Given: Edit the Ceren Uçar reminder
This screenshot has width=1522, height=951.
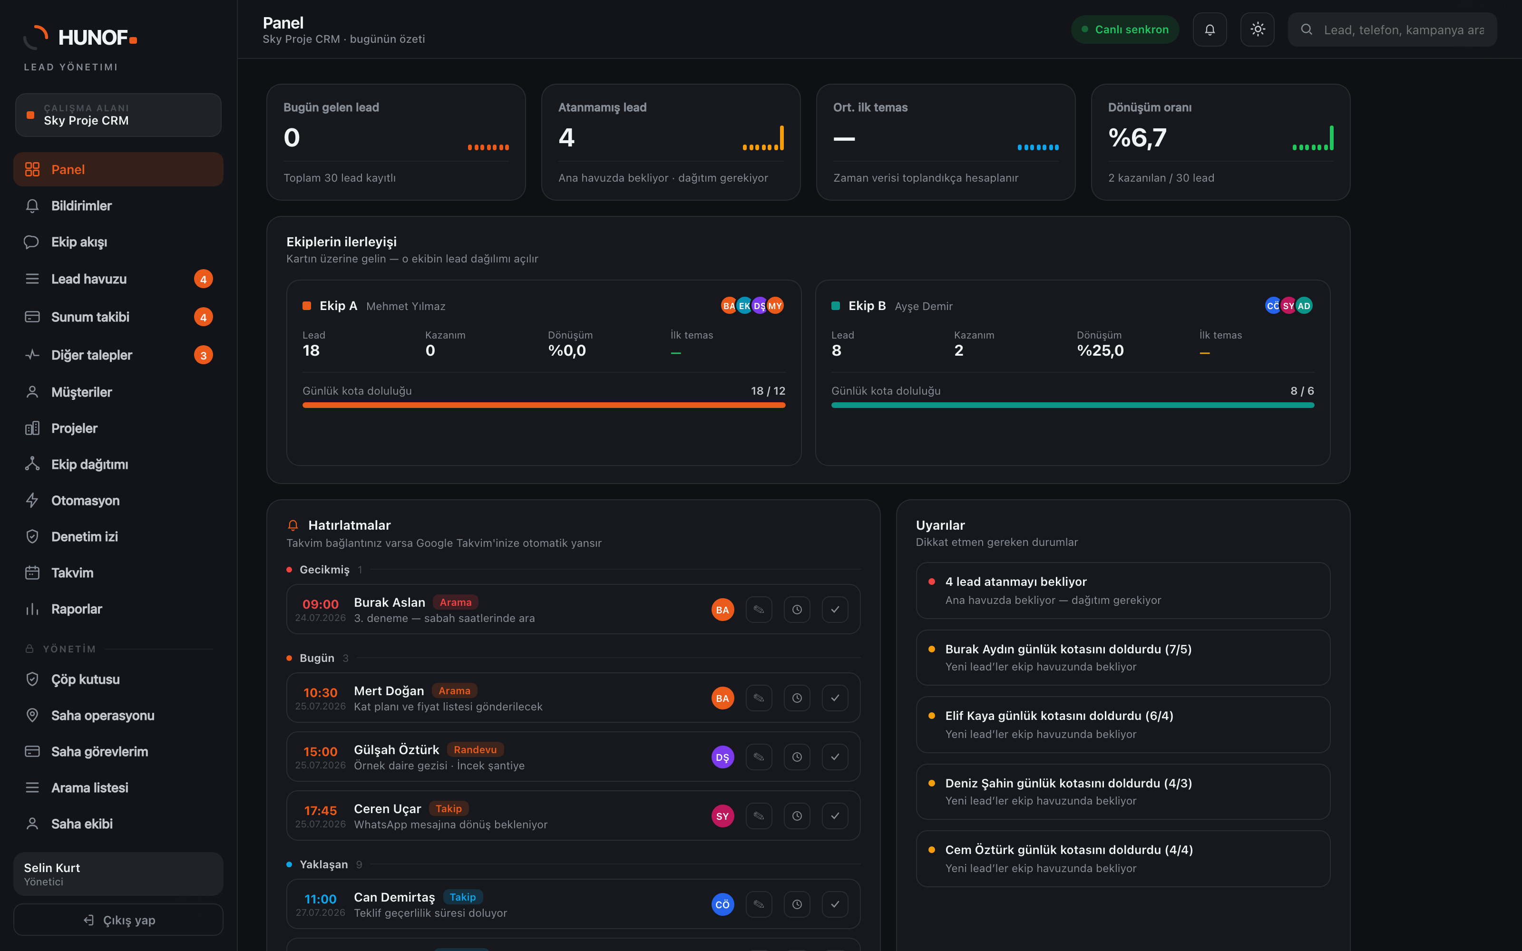Looking at the screenshot, I should (x=759, y=816).
